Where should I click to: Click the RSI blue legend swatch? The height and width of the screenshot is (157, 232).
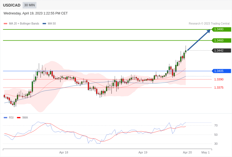pyautogui.click(x=5, y=118)
